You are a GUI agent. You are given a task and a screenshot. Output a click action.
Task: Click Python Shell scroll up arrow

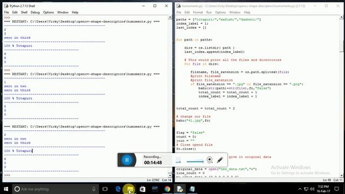(x=170, y=17)
